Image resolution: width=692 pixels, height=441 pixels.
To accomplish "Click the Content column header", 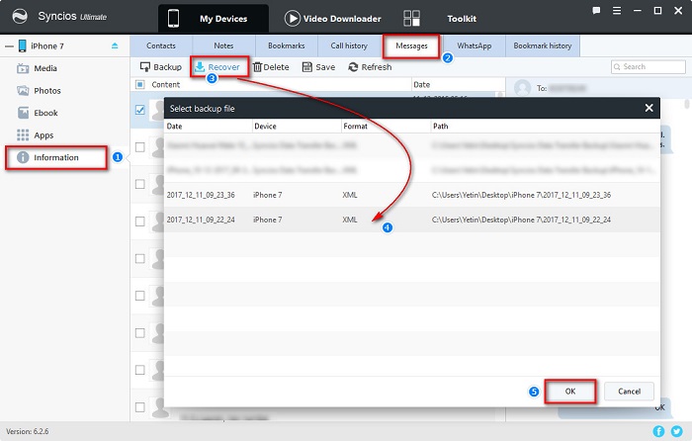I will tap(165, 84).
